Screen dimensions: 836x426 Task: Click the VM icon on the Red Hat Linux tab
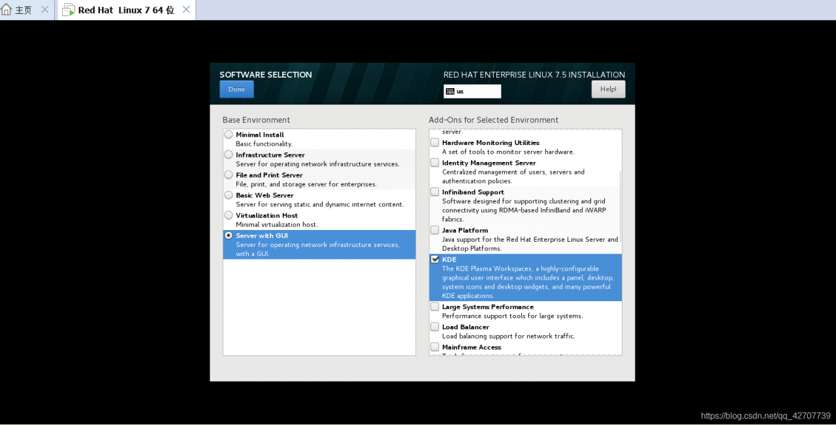click(68, 10)
